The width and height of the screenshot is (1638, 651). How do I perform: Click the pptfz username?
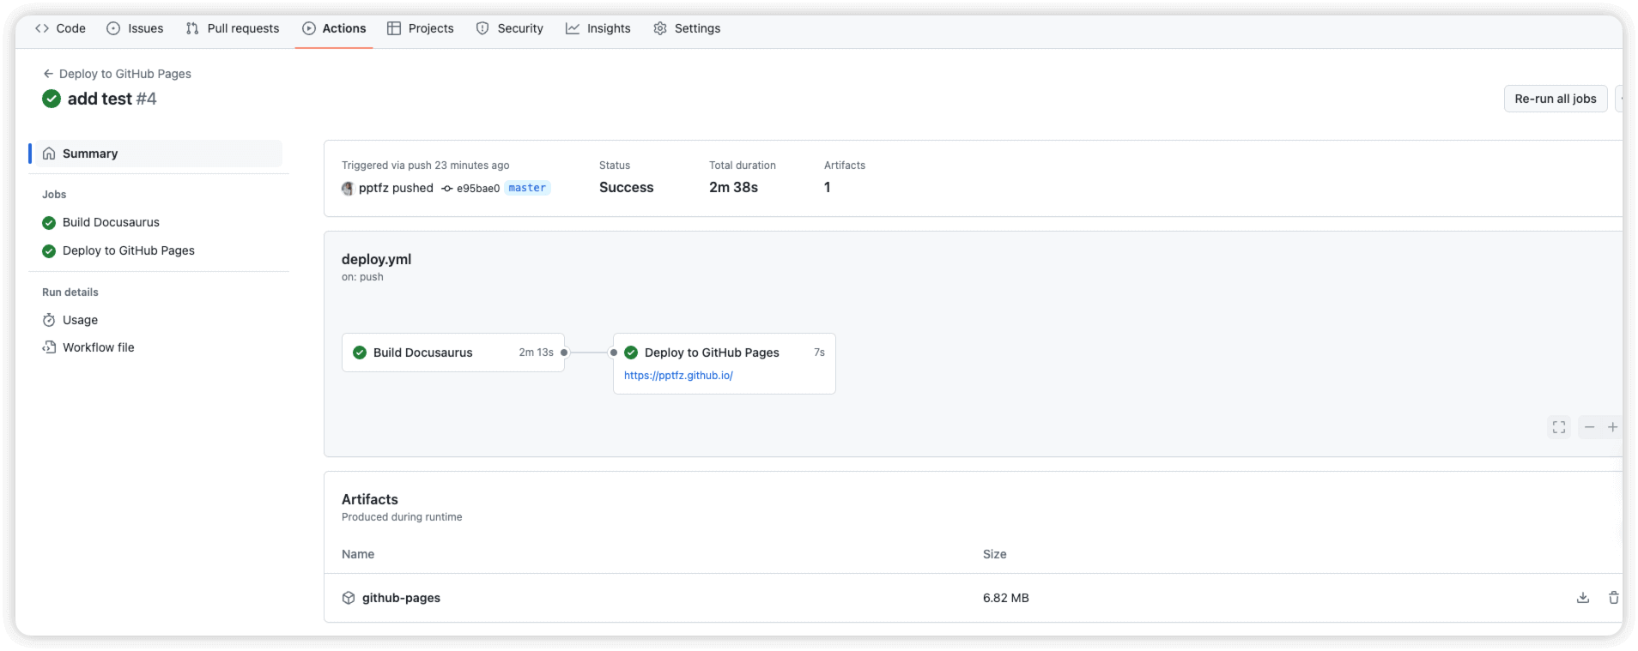373,188
